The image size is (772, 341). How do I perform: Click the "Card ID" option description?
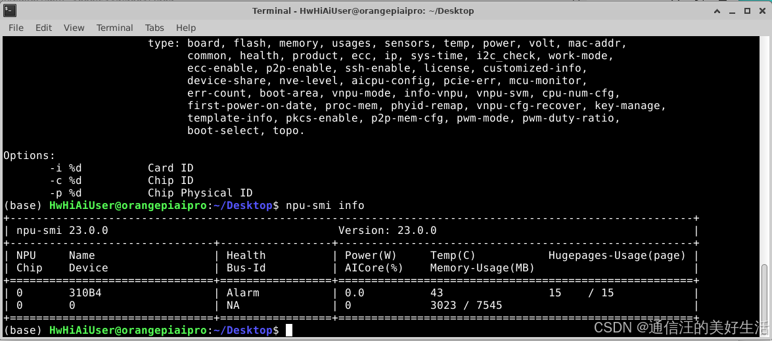[x=171, y=168]
